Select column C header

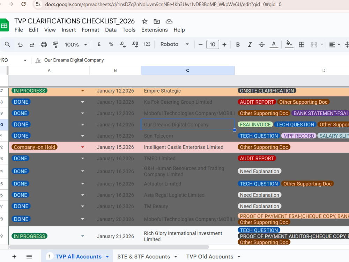(188, 71)
